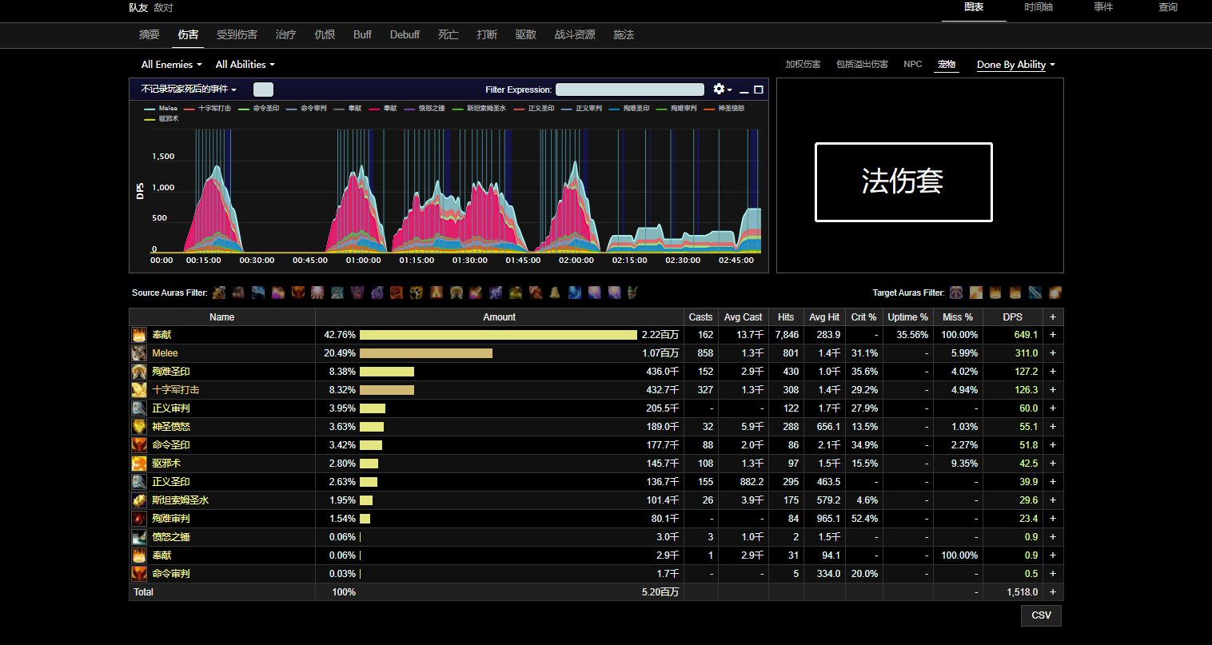This screenshot has height=645, width=1212.
Task: Click the 驱邪术 ability icon
Action: tap(139, 464)
